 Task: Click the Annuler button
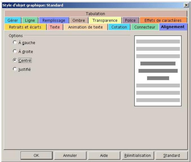tap(70, 156)
